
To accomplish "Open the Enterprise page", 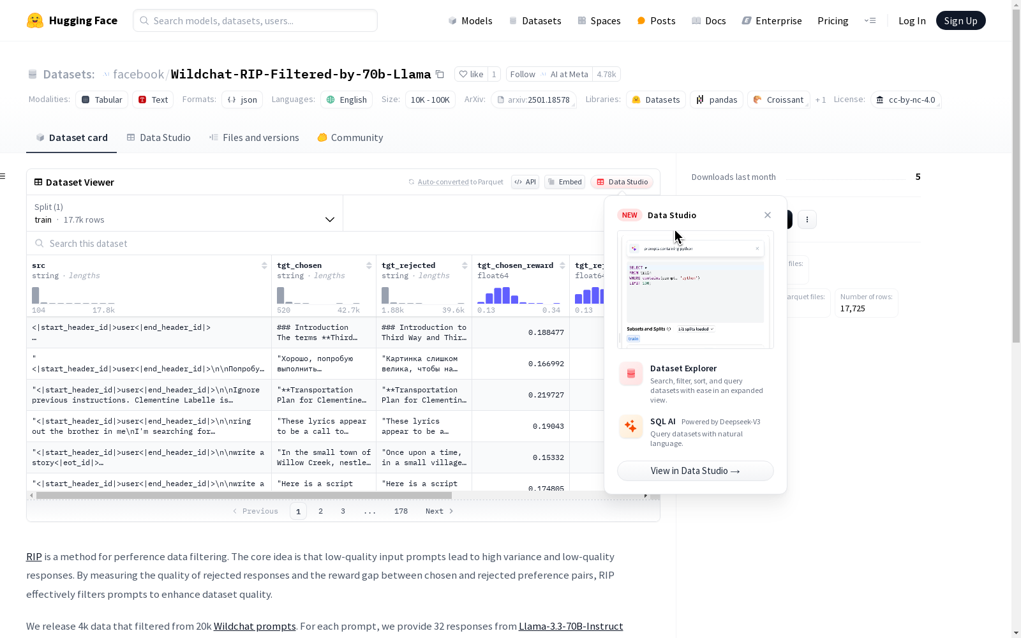I will pyautogui.click(x=771, y=20).
